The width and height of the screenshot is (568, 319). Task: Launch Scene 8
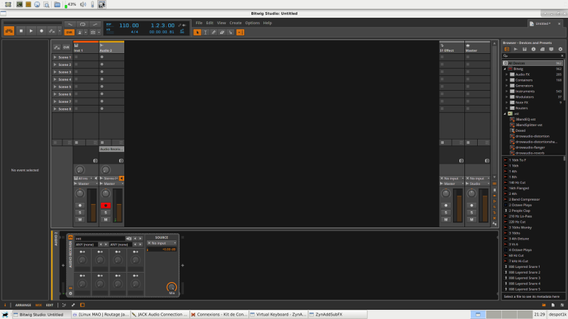[55, 109]
